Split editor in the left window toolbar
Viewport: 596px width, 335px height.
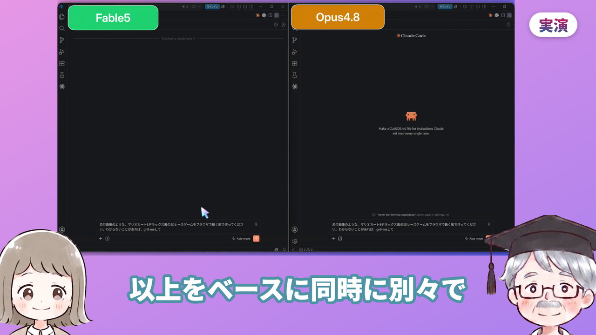pos(270,15)
